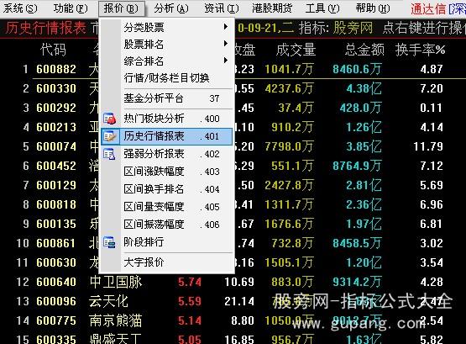Click the 通达信 title text
This screenshot has width=466, height=344.
point(428,9)
